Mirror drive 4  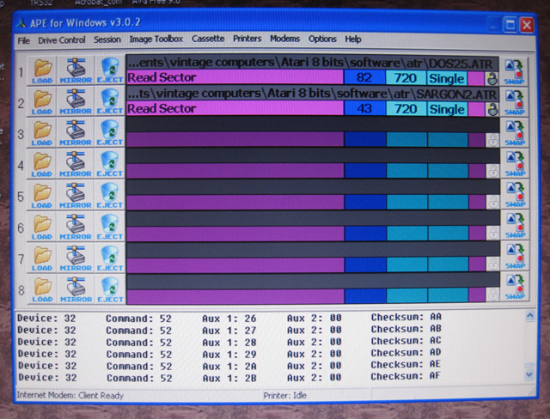76,165
